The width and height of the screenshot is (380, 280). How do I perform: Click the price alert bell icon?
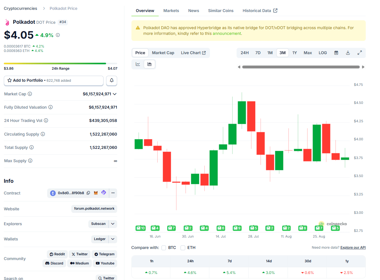111,81
